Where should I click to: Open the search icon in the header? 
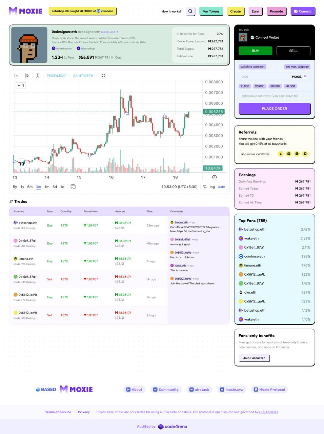[190, 11]
